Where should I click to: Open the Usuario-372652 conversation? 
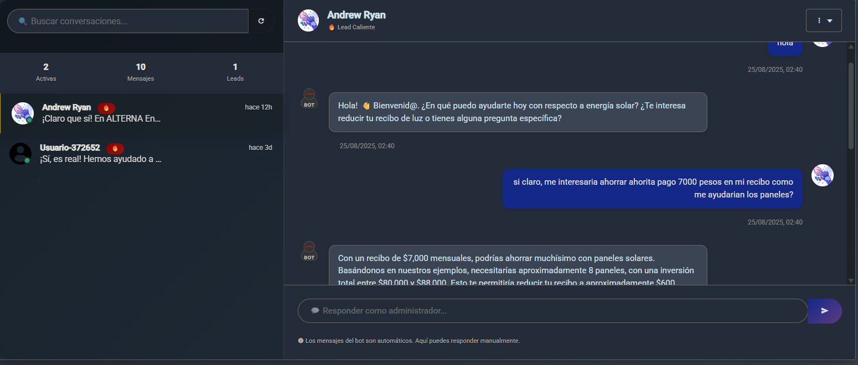click(x=141, y=154)
